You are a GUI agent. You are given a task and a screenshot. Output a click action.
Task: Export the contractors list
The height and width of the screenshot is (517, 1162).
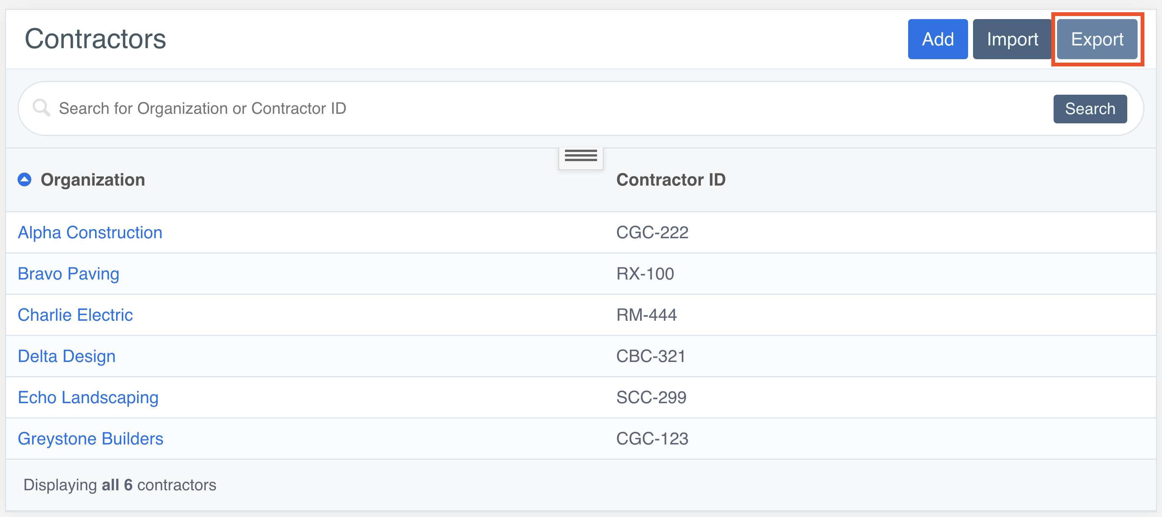(1097, 39)
